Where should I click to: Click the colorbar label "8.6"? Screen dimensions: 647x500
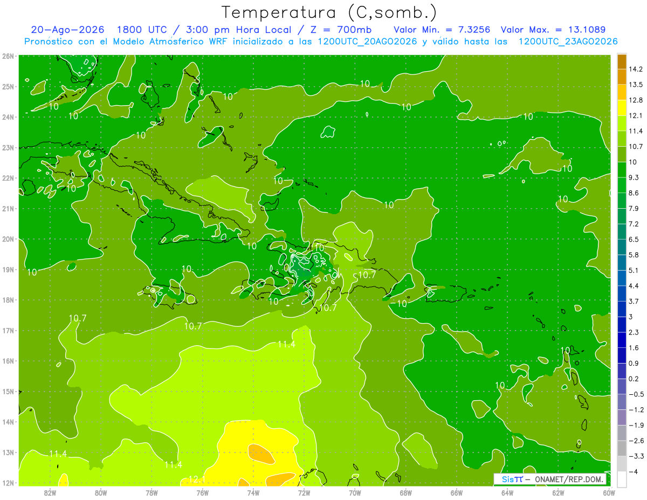tap(634, 193)
